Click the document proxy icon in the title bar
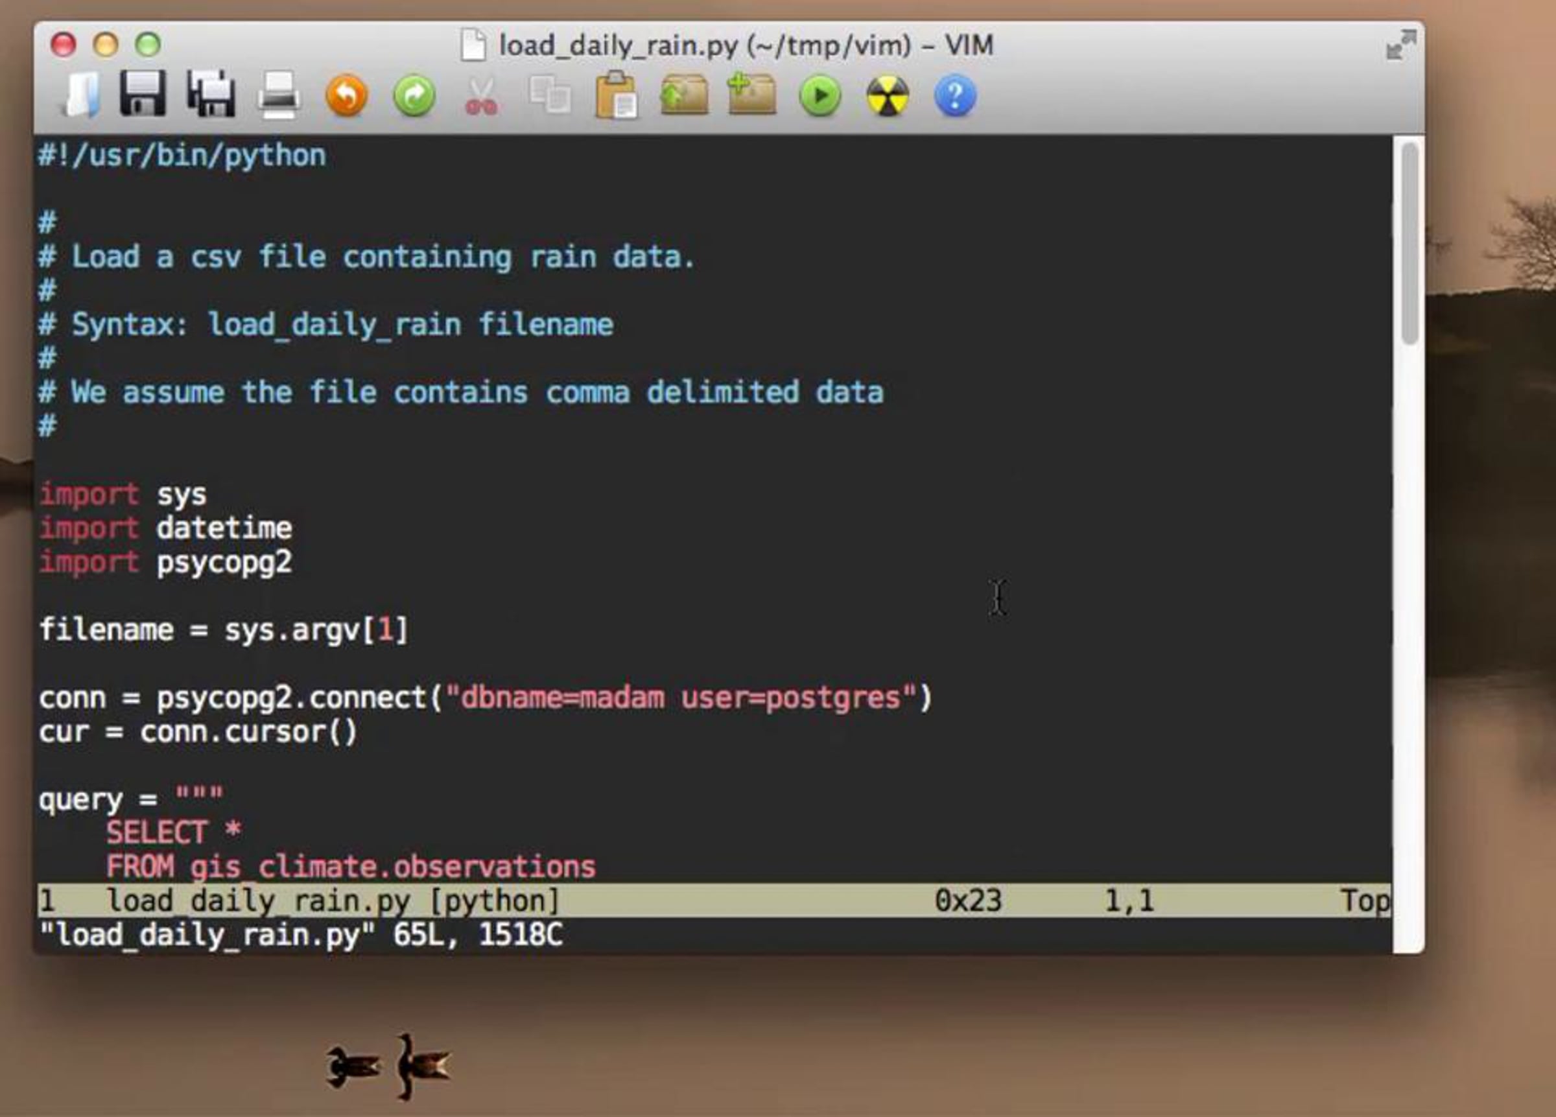The width and height of the screenshot is (1556, 1117). tap(473, 45)
